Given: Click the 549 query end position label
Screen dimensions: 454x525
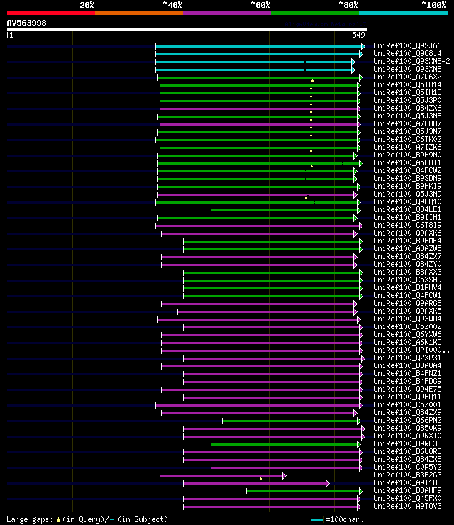Looking at the screenshot, I should point(358,35).
